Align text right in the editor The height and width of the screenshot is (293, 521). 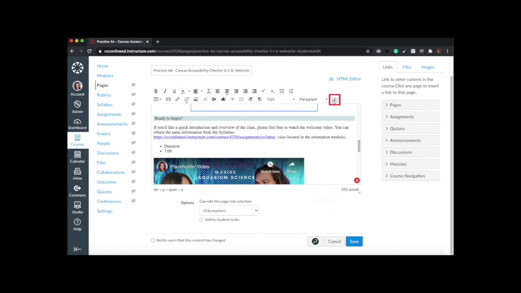point(236,91)
